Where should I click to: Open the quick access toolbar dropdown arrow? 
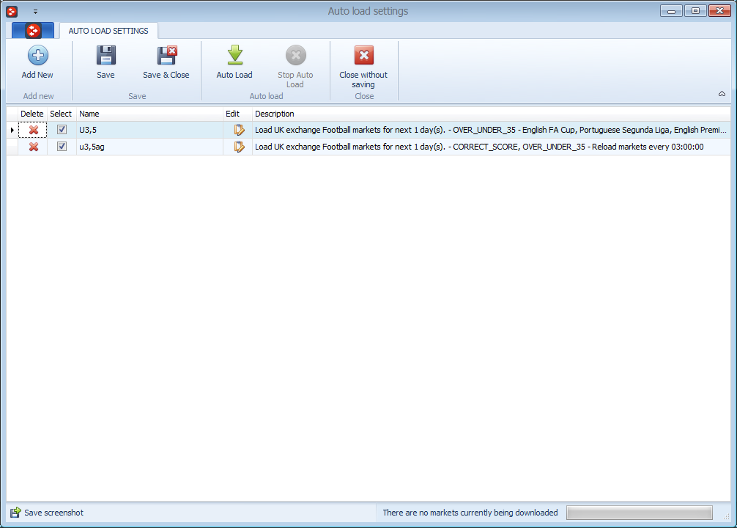coord(35,12)
